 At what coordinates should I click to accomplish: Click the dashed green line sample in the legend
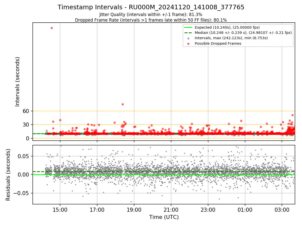coord(188,33)
